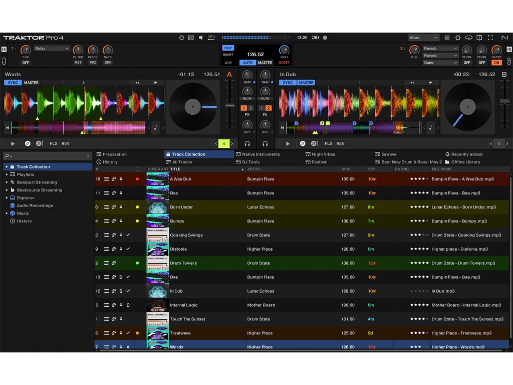513x385 pixels.
Task: Click the audio recorder dot in header
Action: (325, 38)
